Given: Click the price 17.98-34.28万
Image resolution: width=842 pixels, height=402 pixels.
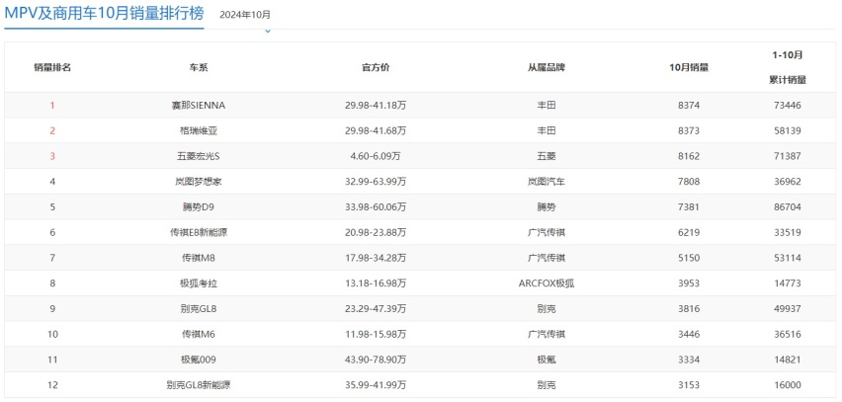Looking at the screenshot, I should coord(376,258).
